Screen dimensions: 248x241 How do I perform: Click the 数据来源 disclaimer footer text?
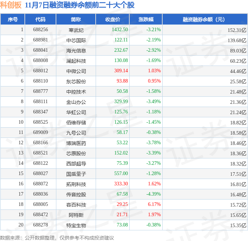point(57,238)
